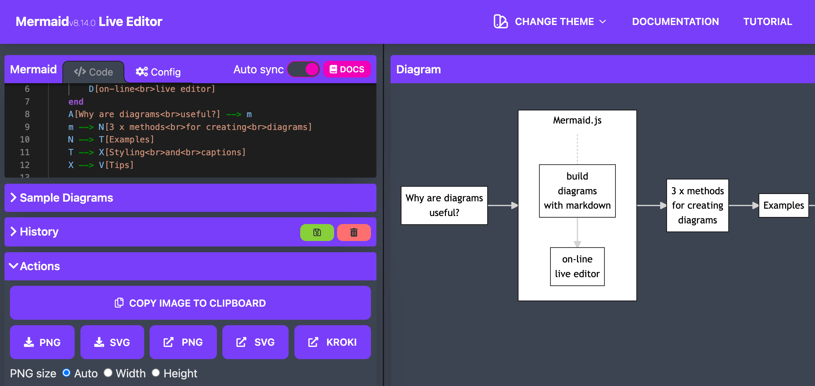
Task: Click the Sample Diagrams chevron arrow
Action: pos(13,198)
